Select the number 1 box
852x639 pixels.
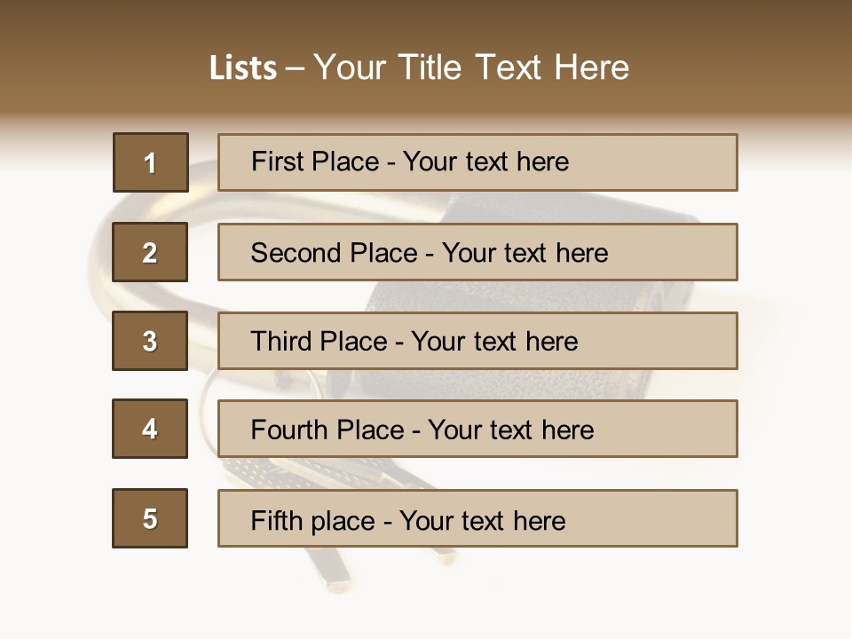(150, 162)
